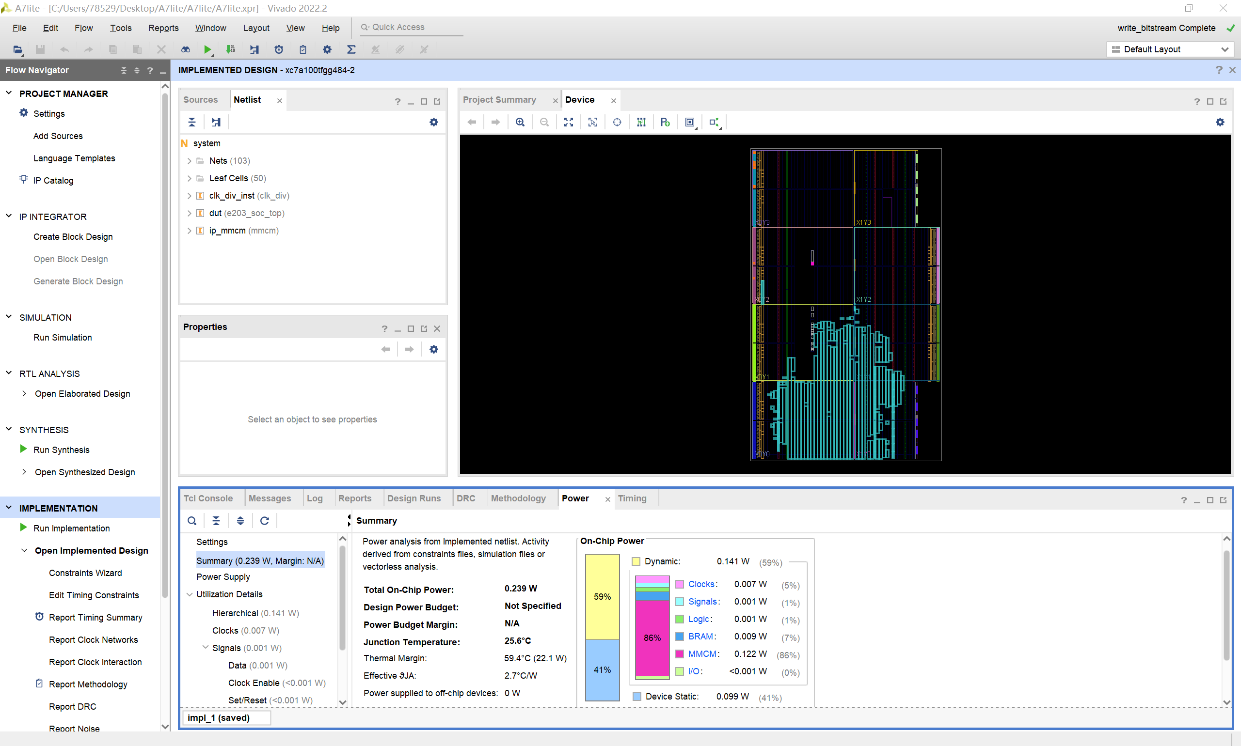Image resolution: width=1241 pixels, height=746 pixels.
Task: Click the green Run toolbar button
Action: pos(207,49)
